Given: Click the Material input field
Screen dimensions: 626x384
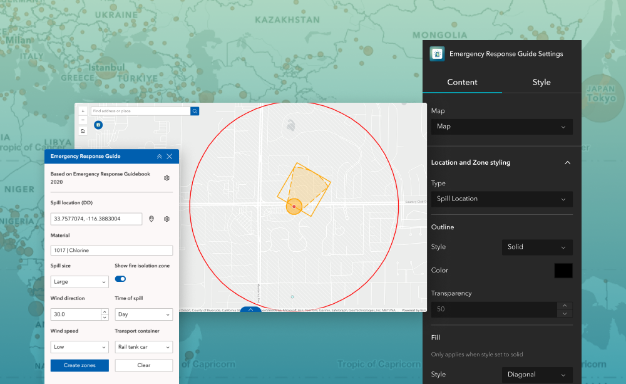Looking at the screenshot, I should tap(111, 251).
